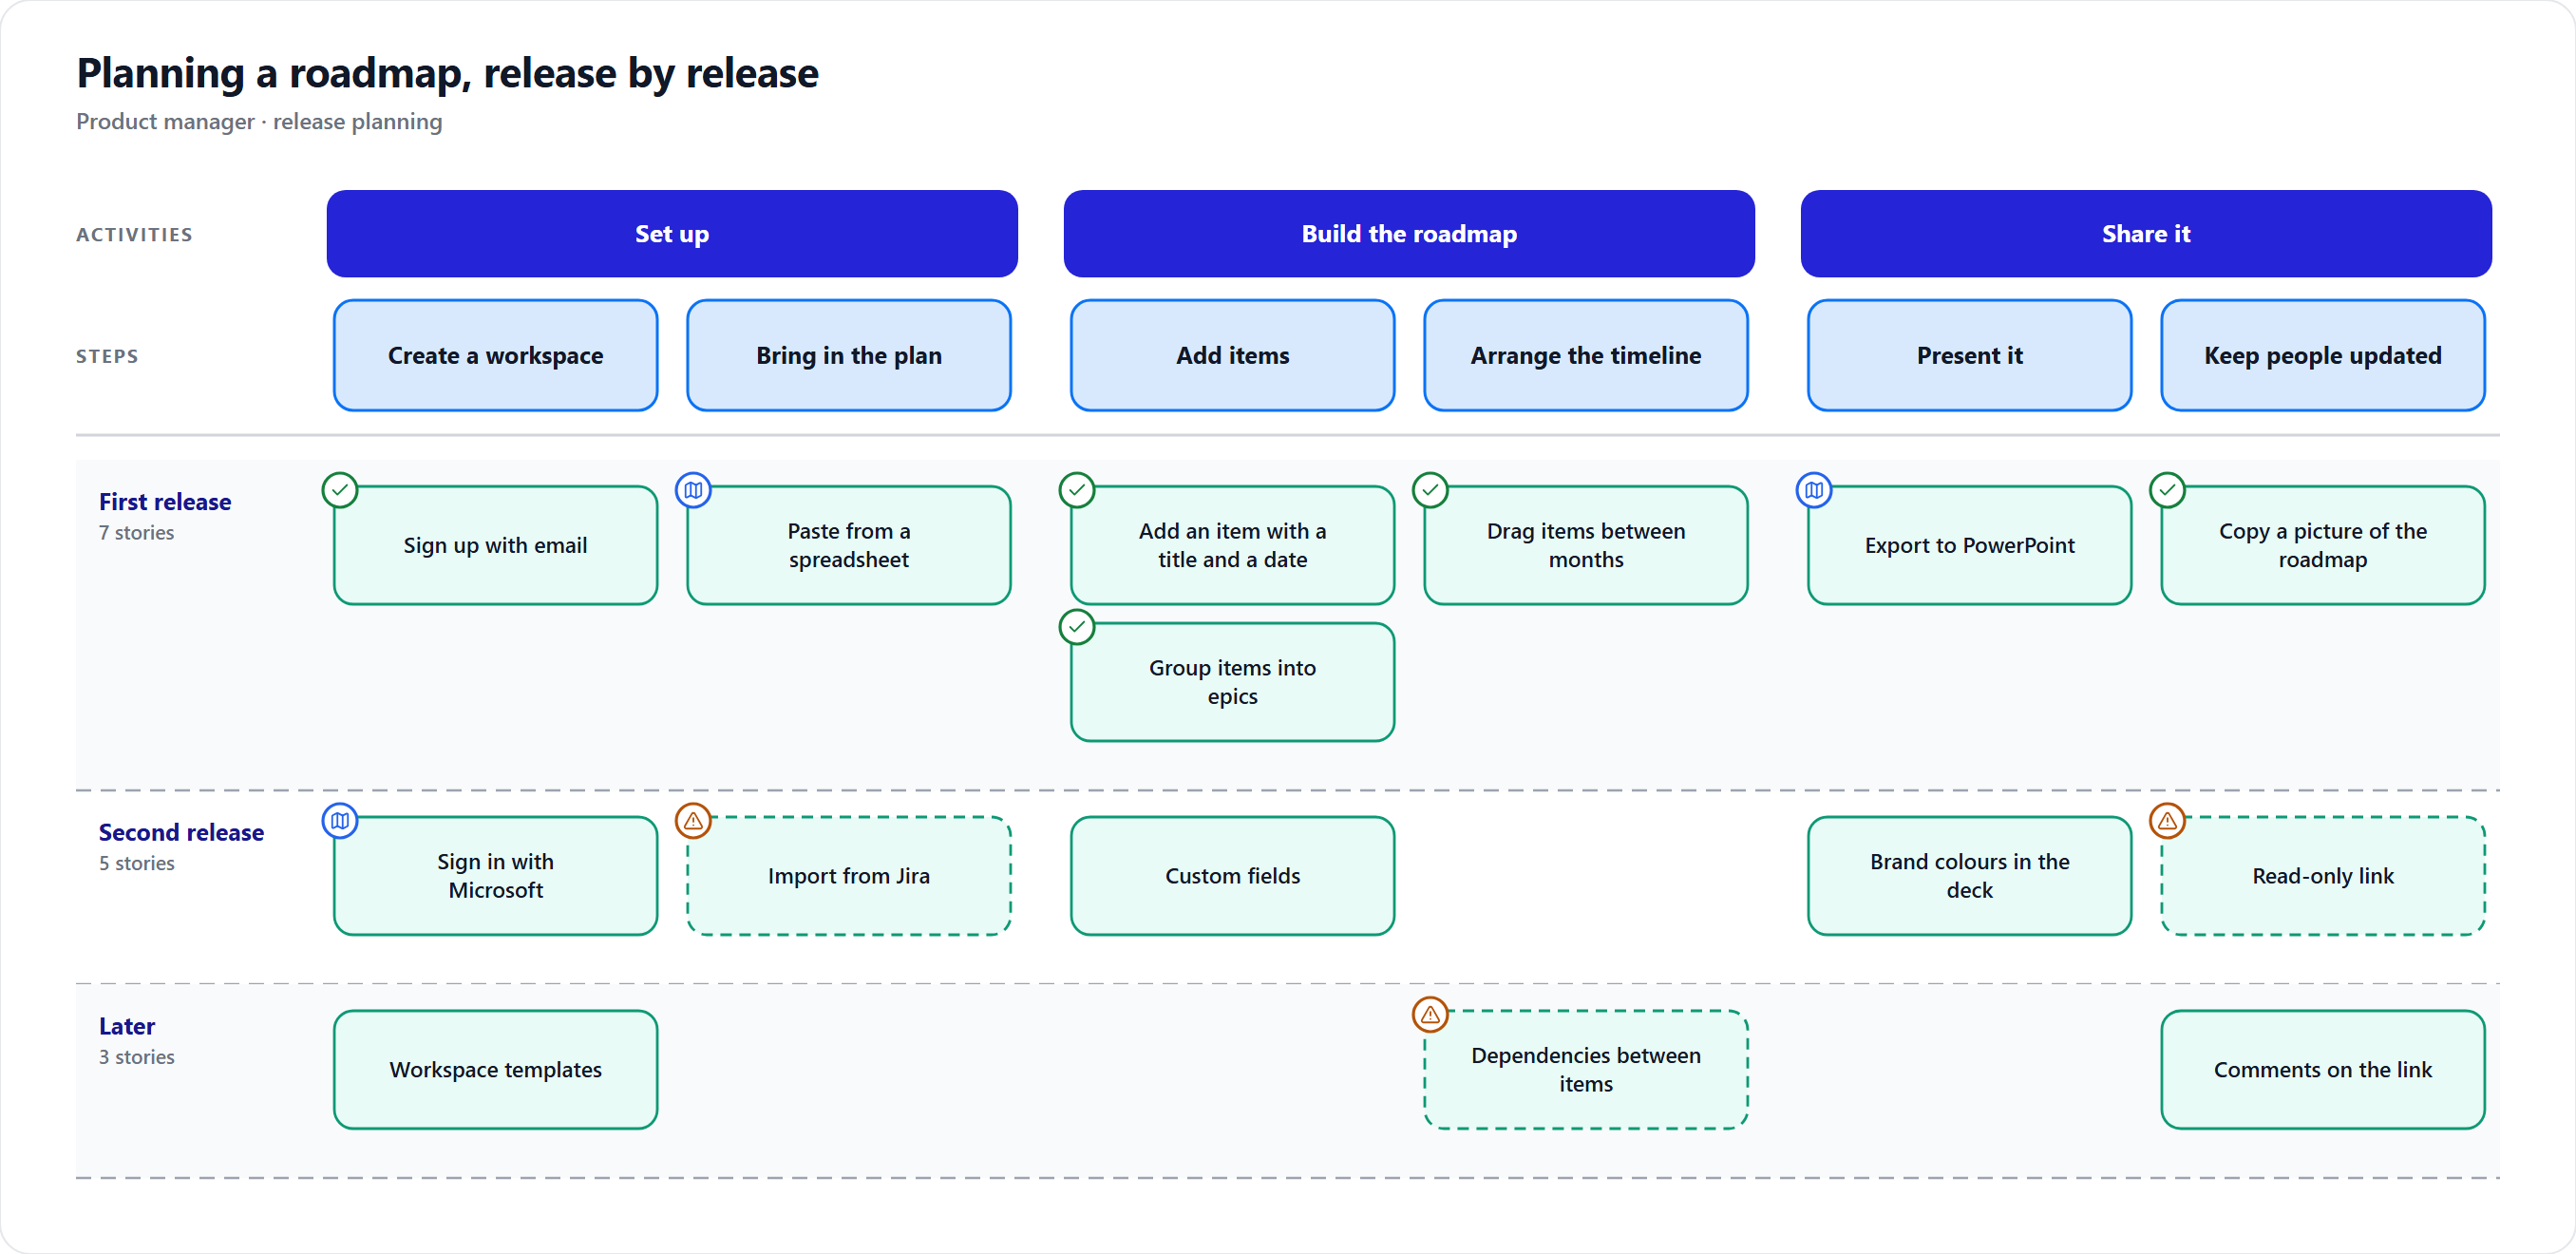Open the Arrange the timeline step

(x=1586, y=355)
